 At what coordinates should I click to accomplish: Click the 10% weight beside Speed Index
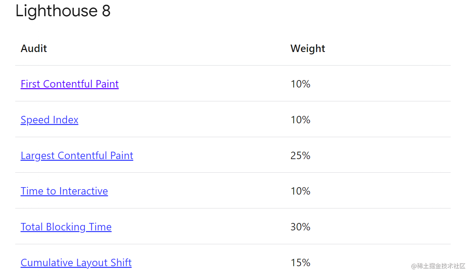pyautogui.click(x=300, y=120)
